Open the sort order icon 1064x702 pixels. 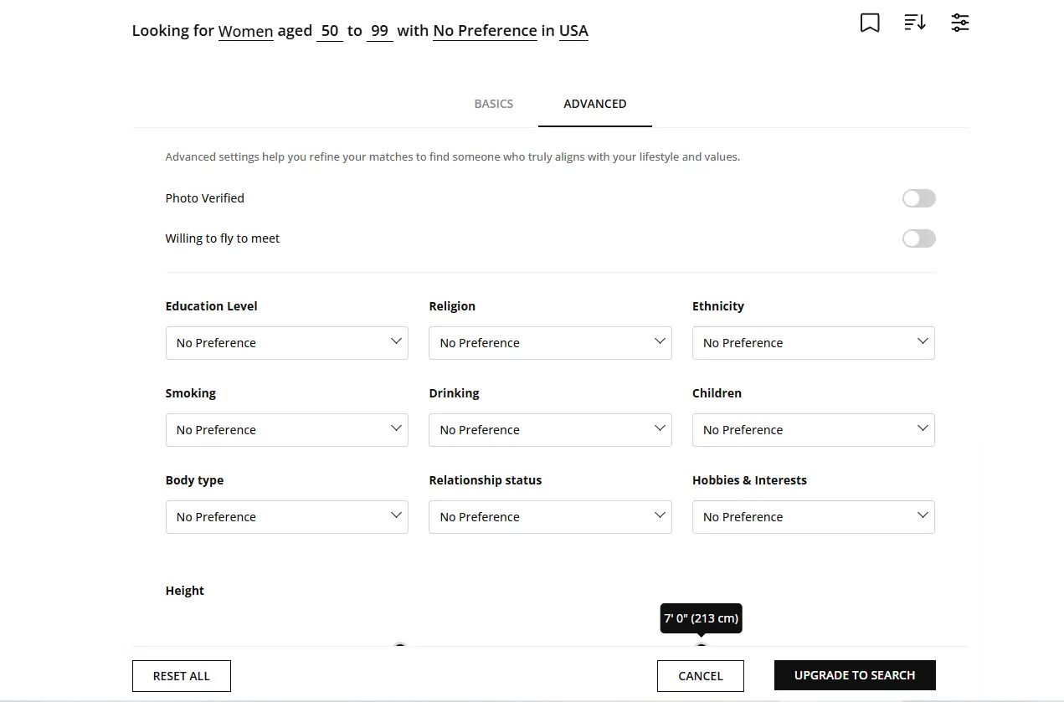coord(915,23)
